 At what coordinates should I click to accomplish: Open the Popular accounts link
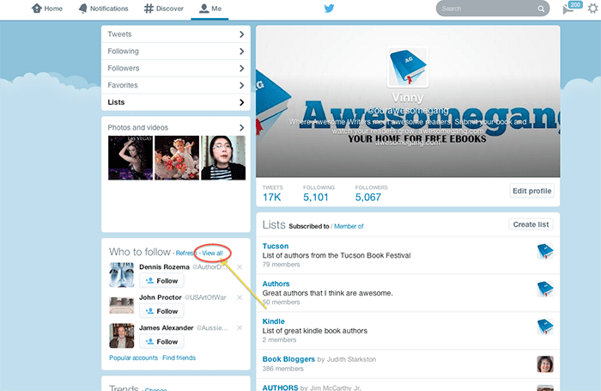(x=133, y=357)
